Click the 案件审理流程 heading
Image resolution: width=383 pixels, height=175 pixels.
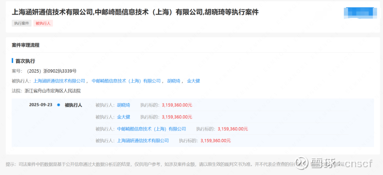coord(26,45)
